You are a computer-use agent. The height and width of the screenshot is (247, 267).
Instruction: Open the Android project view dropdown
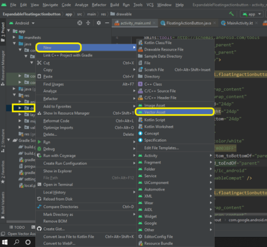[22, 23]
